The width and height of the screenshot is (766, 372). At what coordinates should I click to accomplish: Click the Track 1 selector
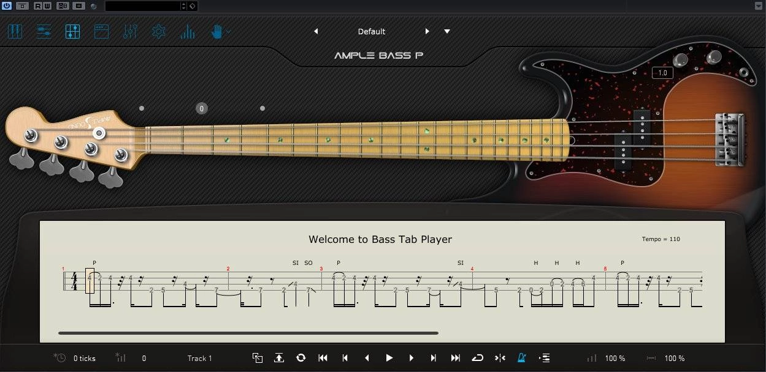pyautogui.click(x=200, y=359)
